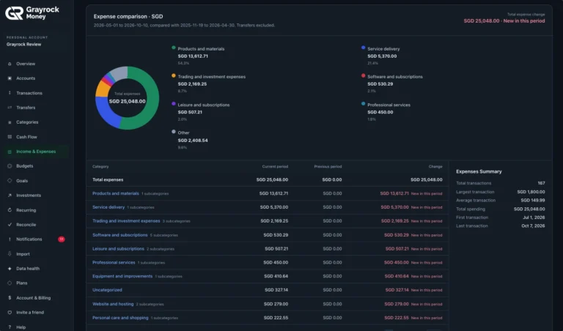This screenshot has height=331, width=563.
Task: Click the Categories sidebar icon
Action: click(10, 122)
